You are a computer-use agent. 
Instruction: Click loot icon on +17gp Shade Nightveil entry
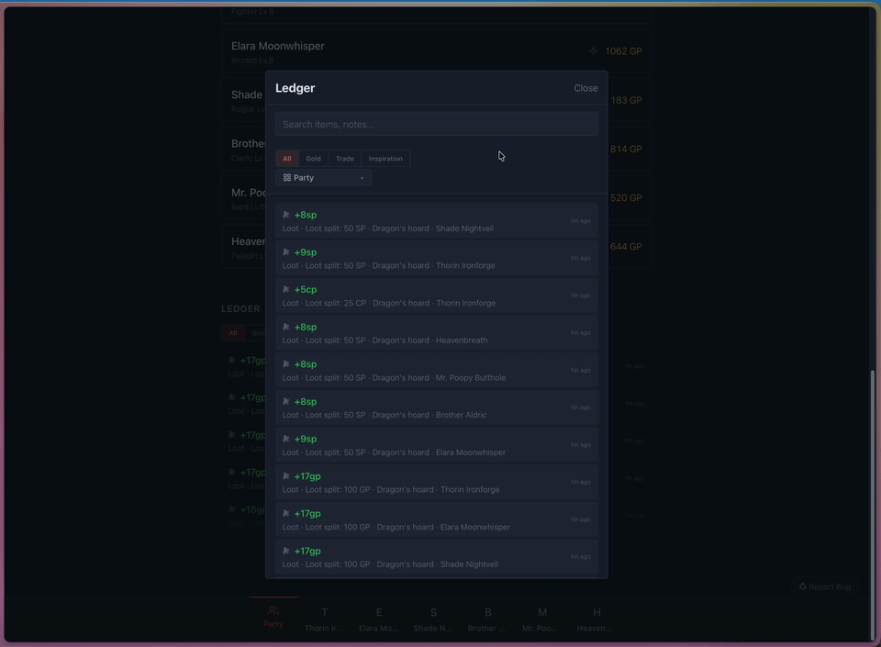click(x=286, y=551)
